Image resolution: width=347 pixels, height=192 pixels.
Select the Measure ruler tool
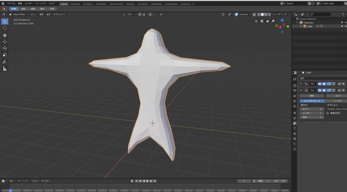pos(5,69)
